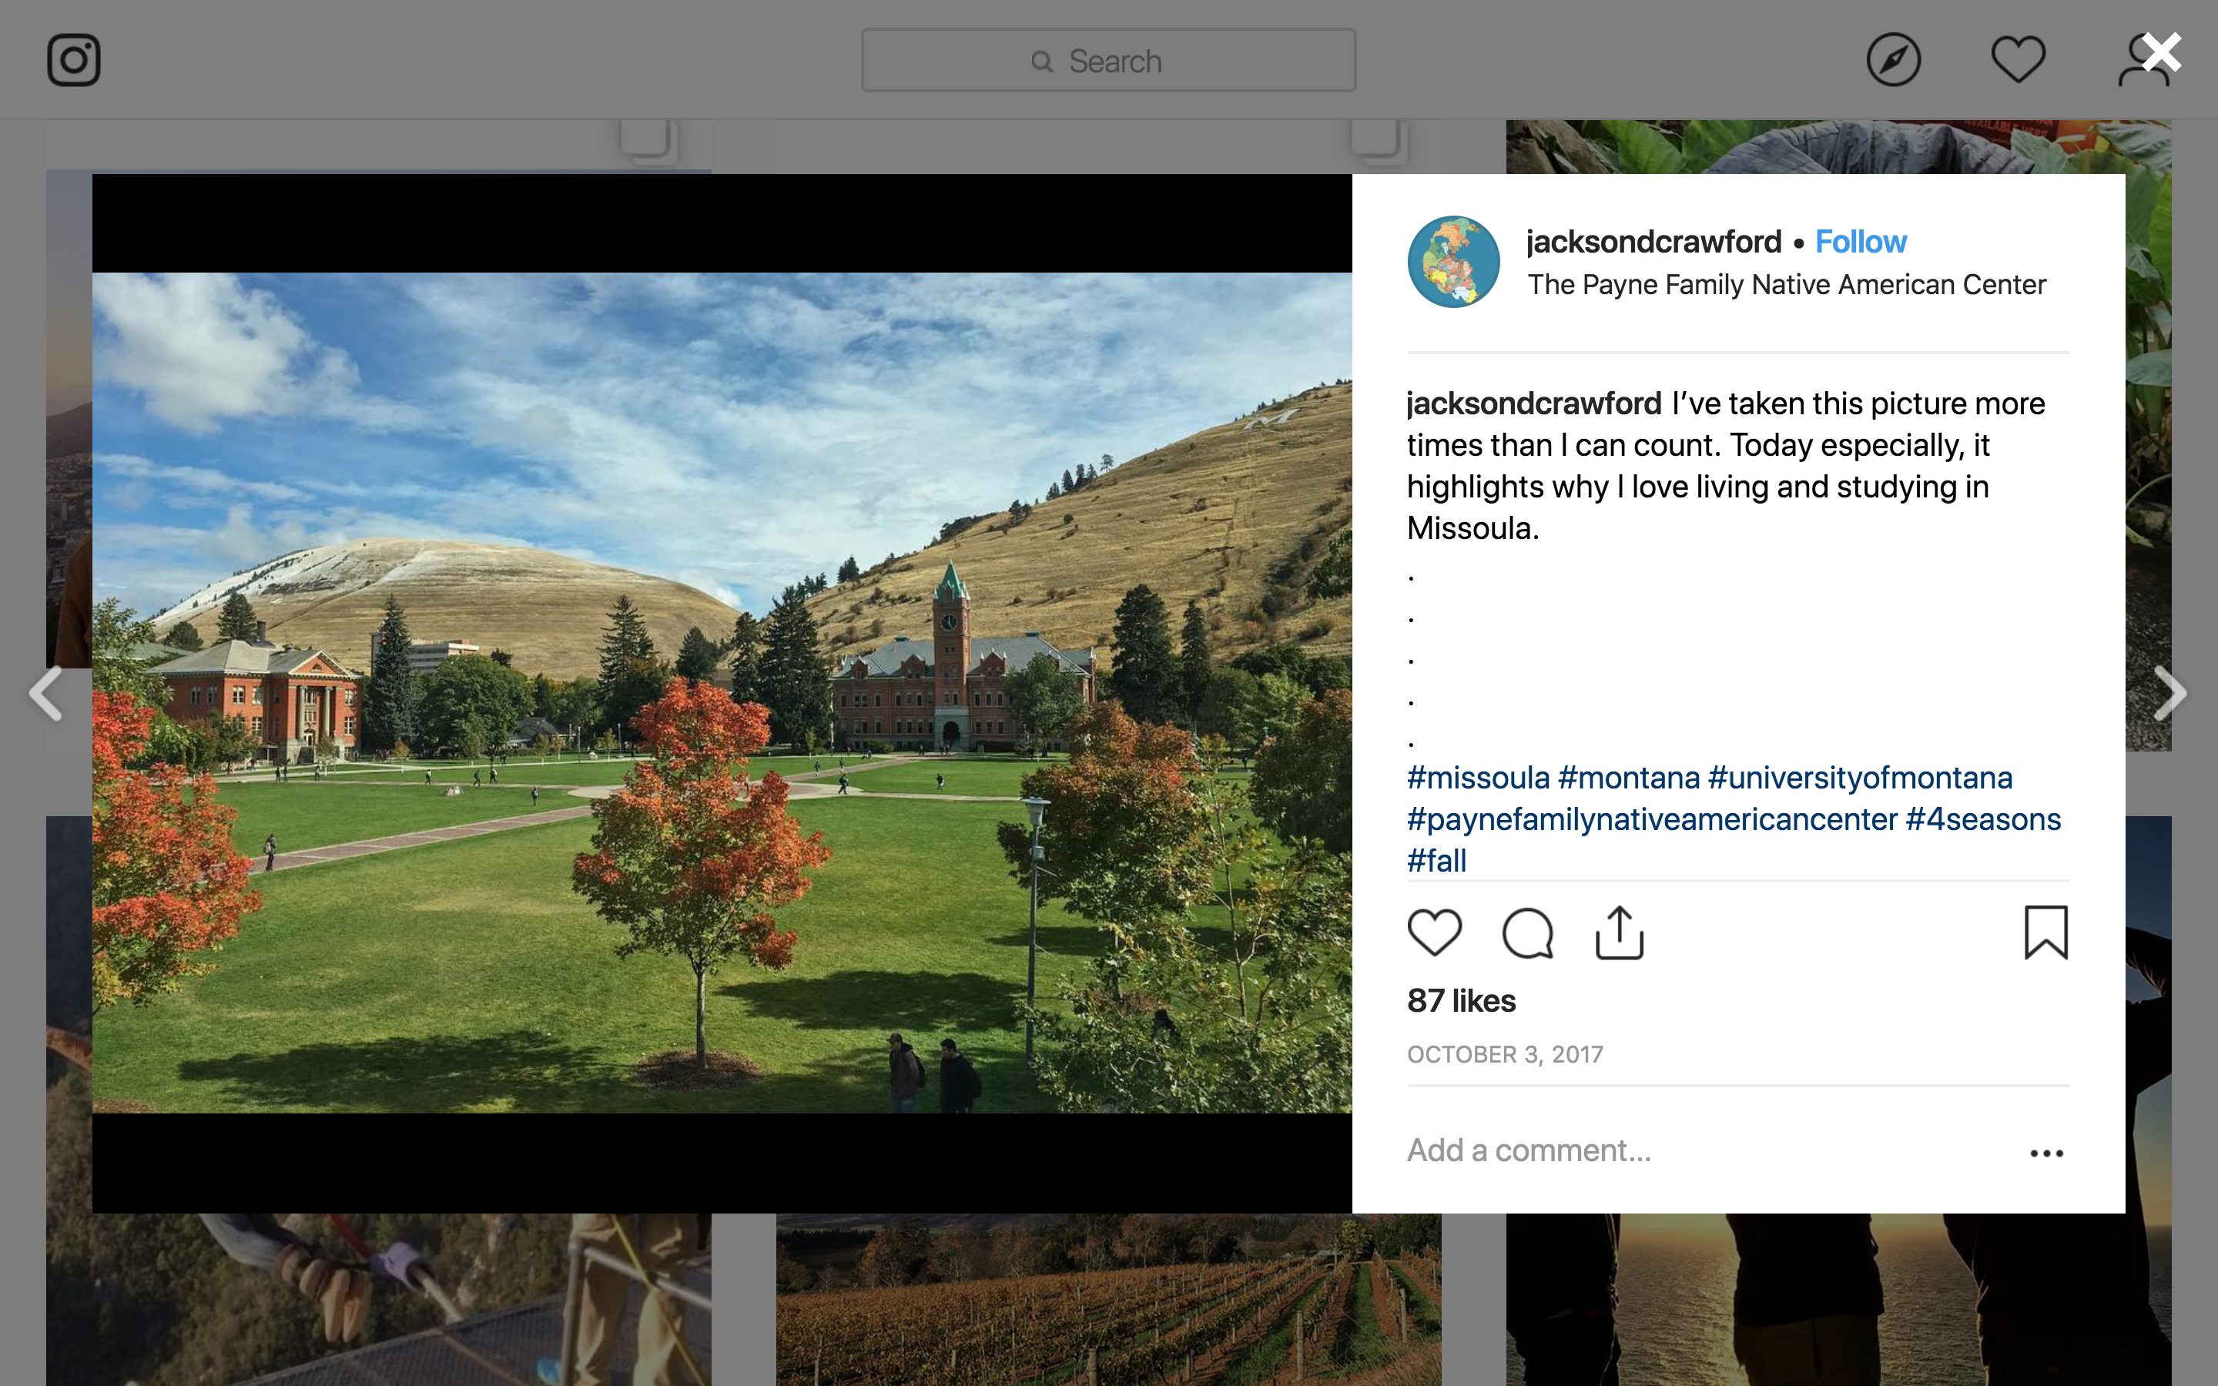
Task: Open jacksondcrawford profile avatar
Action: 1453,262
